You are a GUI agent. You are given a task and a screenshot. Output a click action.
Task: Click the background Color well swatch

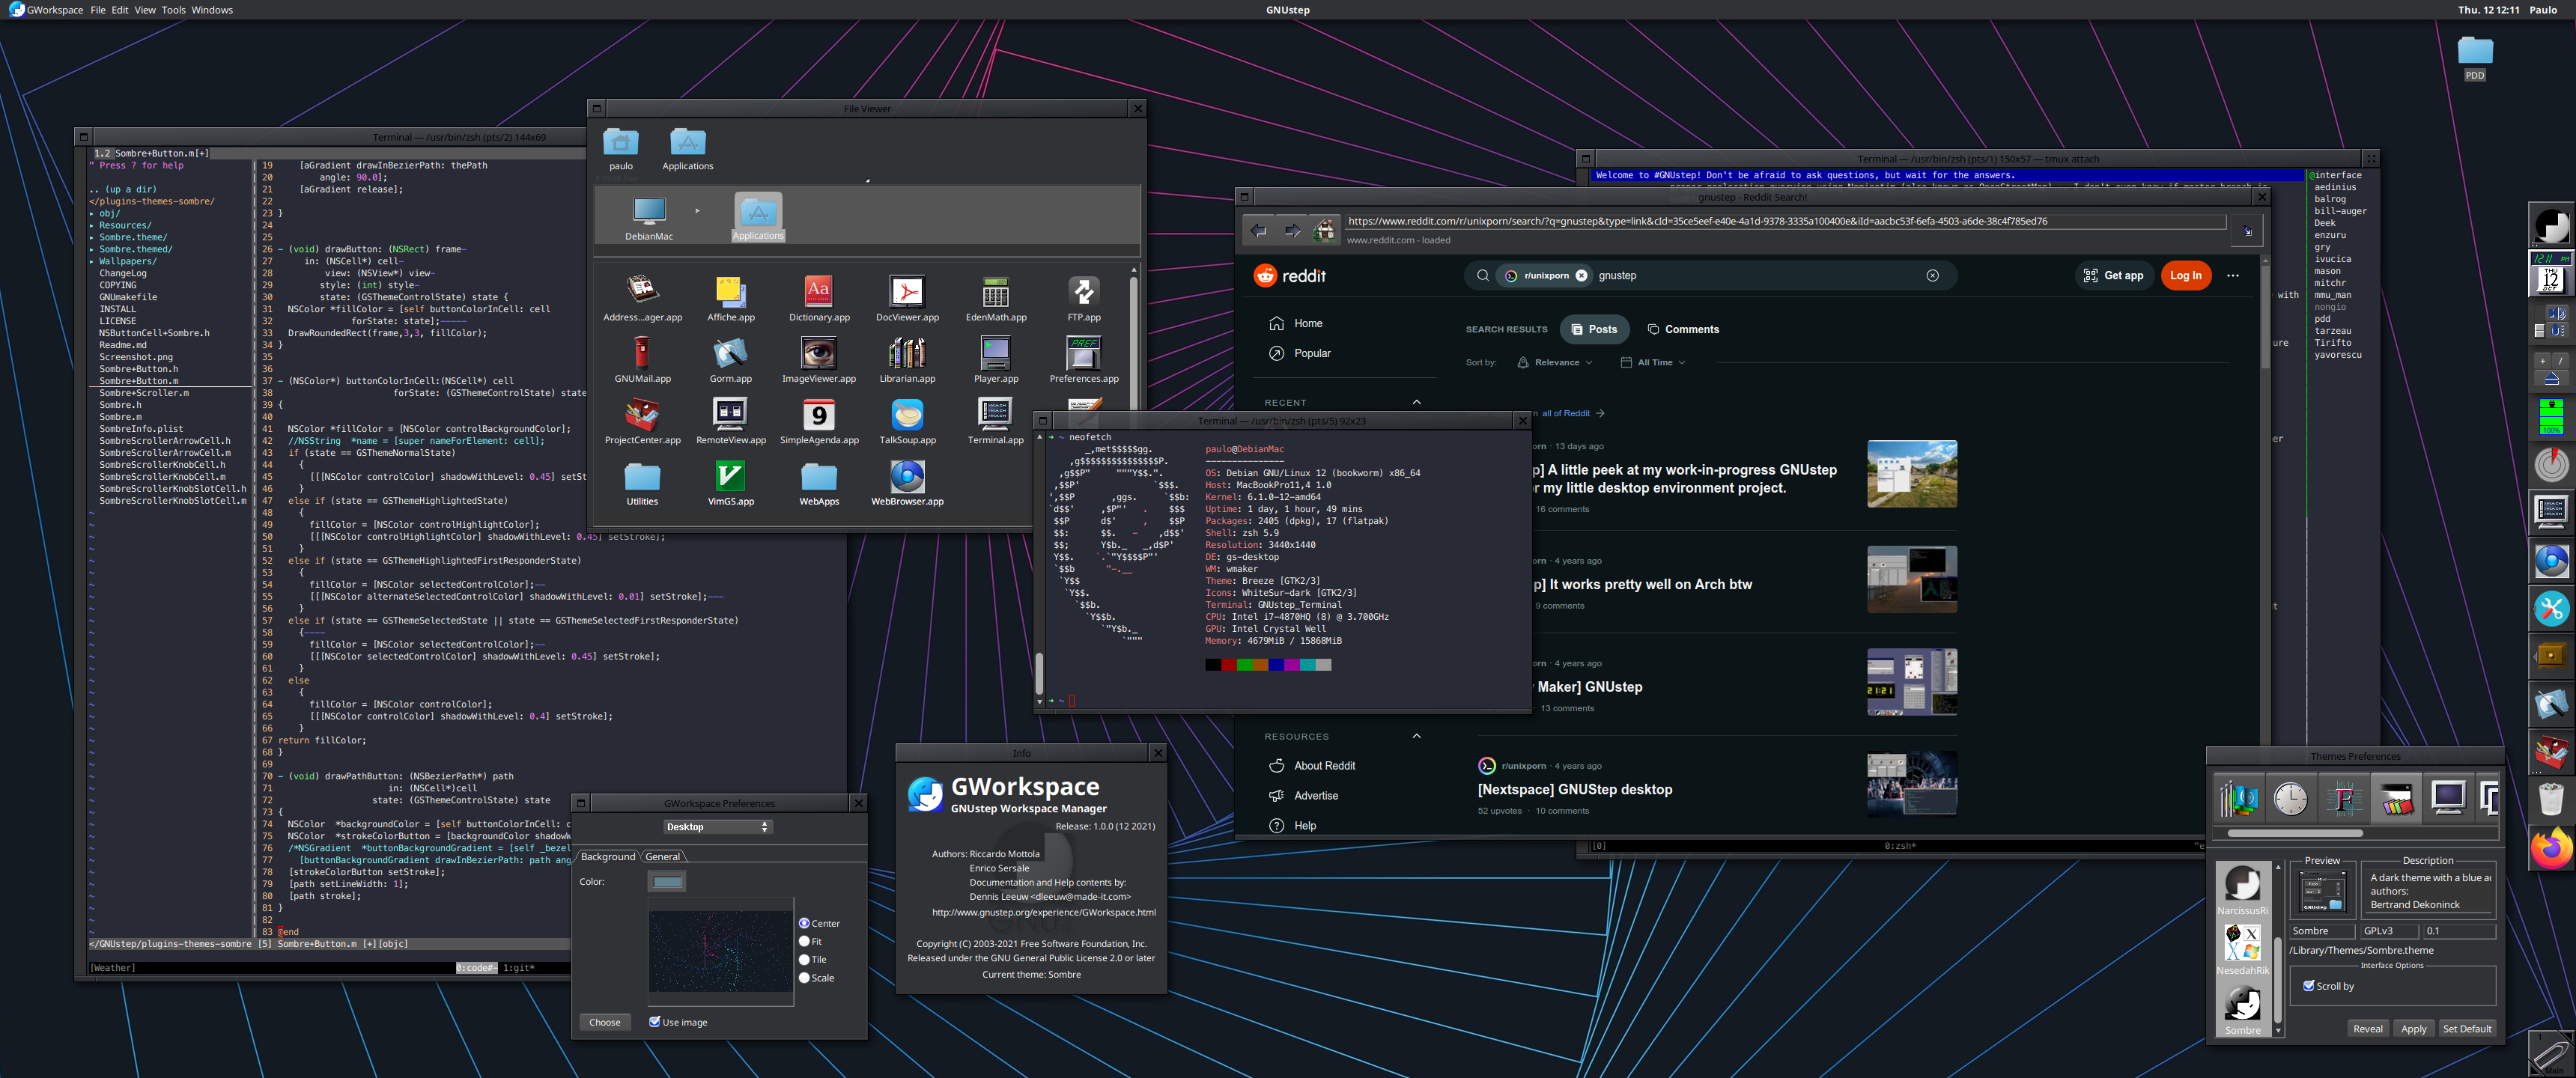[667, 881]
